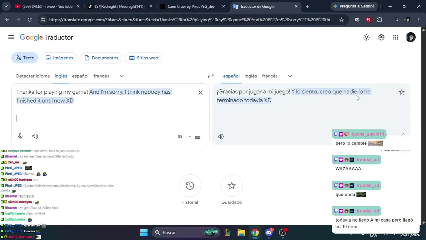426x240 pixels.
Task: Select inglés as target language
Action: point(251,76)
